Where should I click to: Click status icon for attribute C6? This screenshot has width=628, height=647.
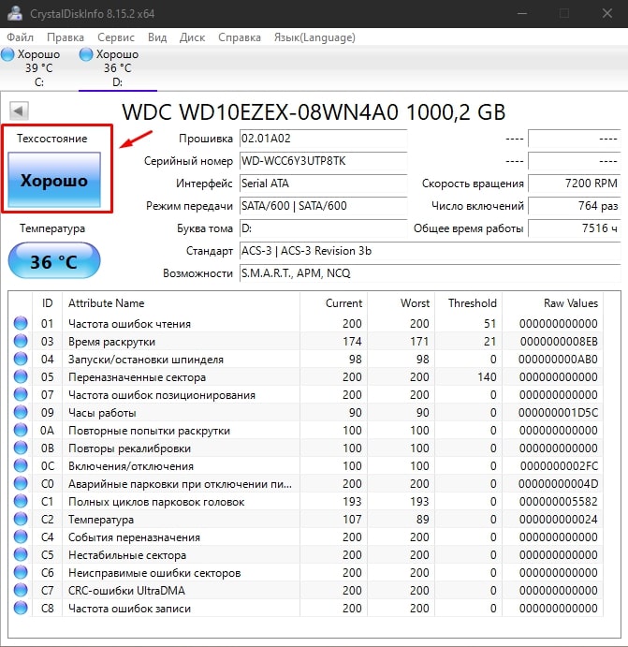pyautogui.click(x=21, y=572)
